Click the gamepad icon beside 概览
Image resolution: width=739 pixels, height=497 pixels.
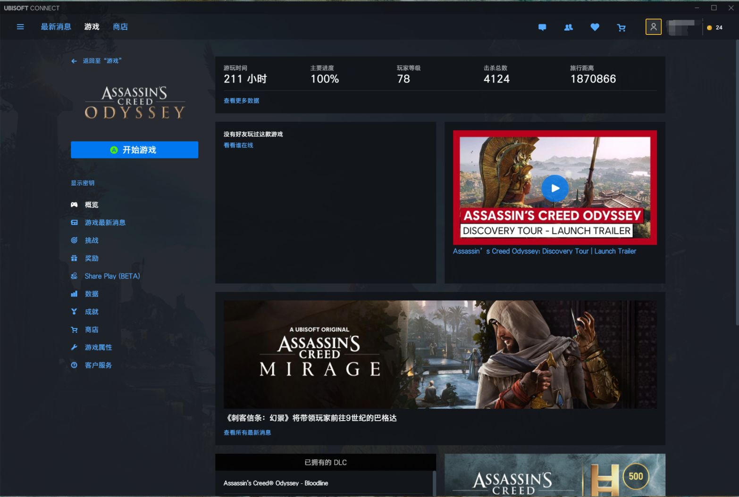click(74, 205)
